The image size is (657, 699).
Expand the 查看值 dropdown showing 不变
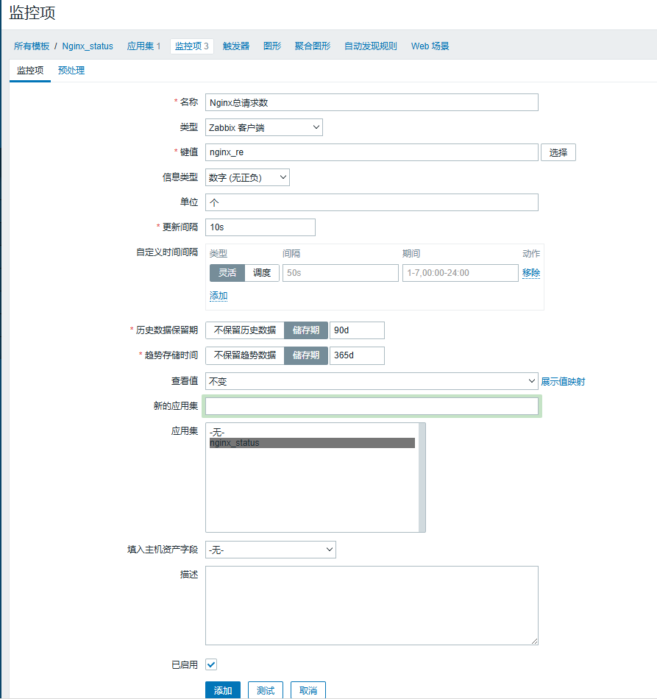point(372,381)
